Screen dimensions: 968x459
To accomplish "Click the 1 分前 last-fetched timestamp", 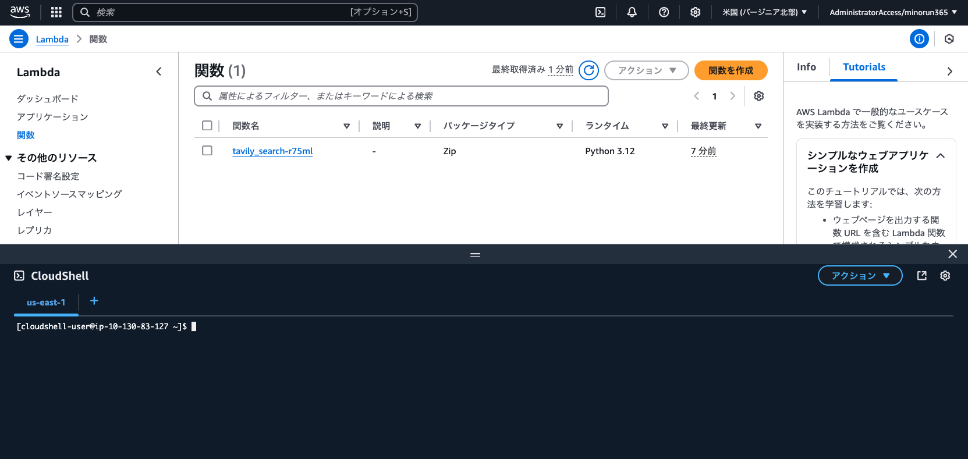I will point(561,70).
